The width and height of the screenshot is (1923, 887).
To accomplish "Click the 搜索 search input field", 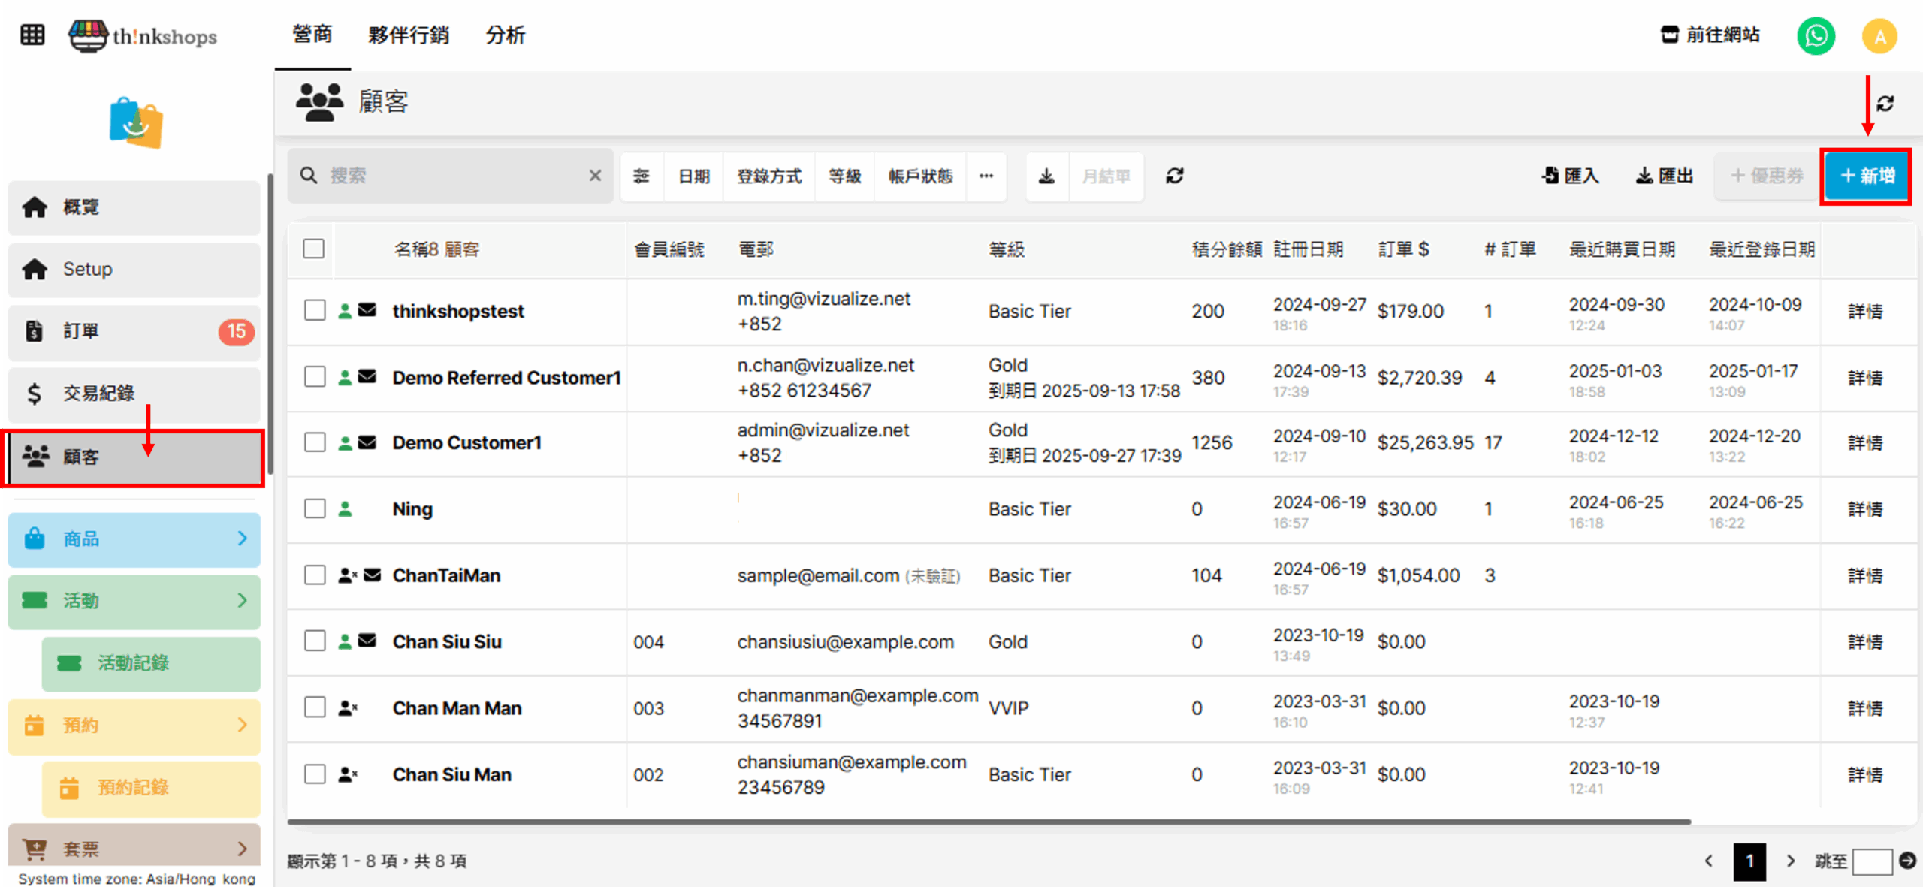I will point(451,176).
